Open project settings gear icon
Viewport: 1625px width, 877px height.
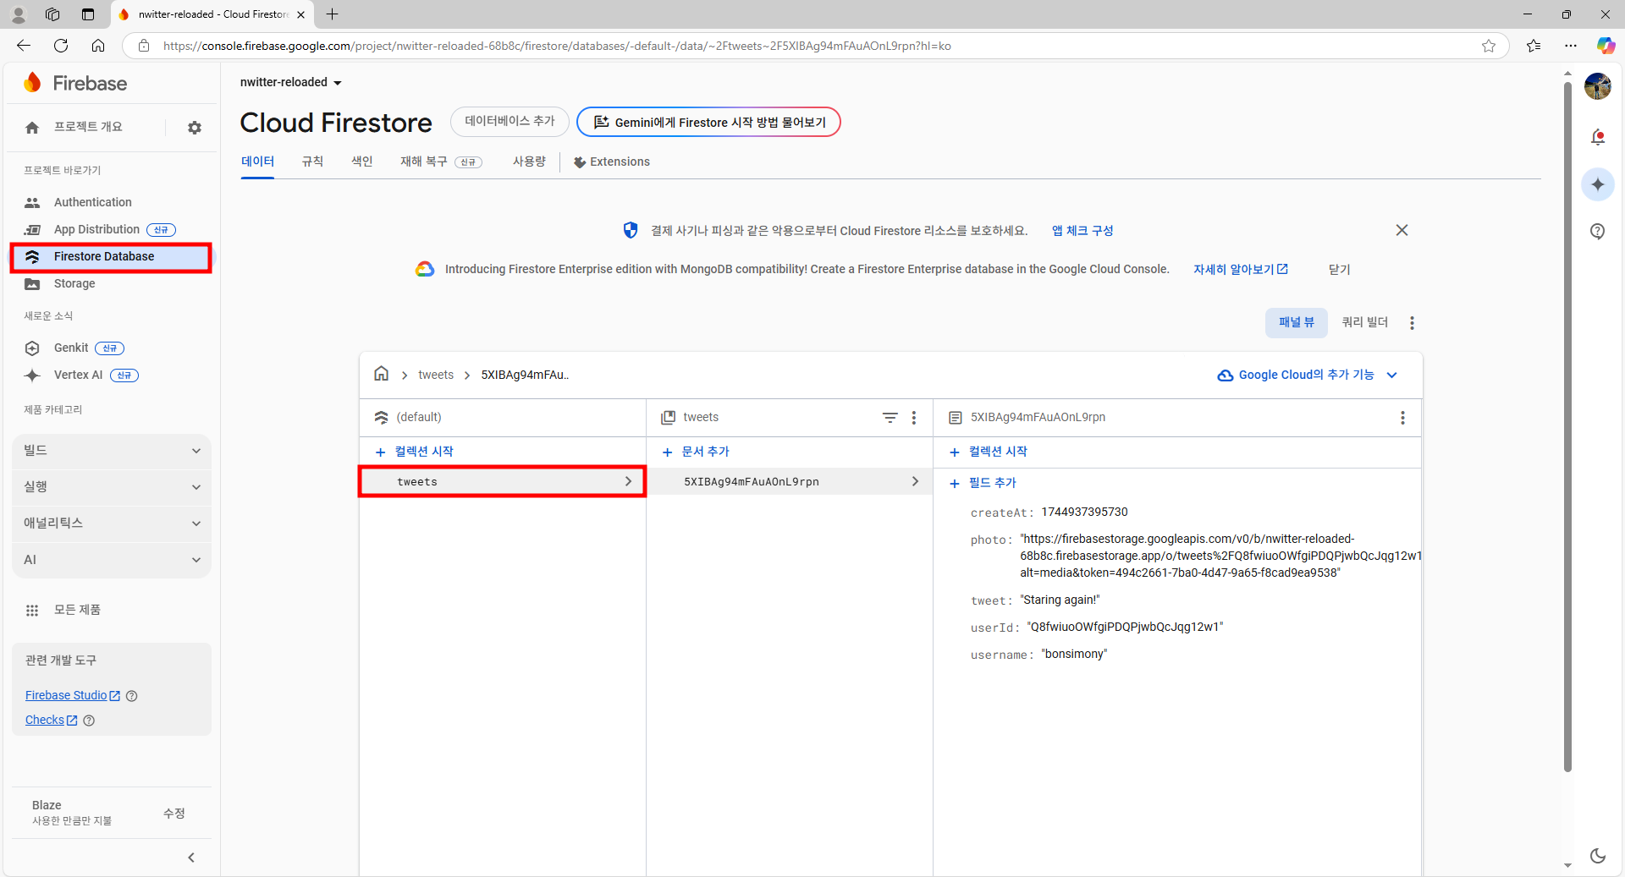click(195, 128)
